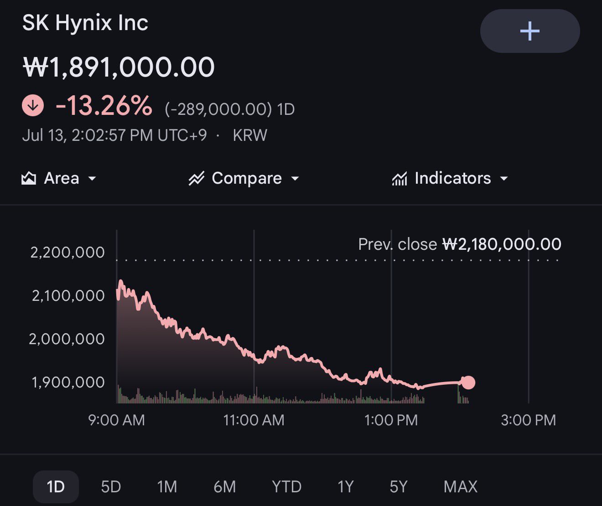Click the ₩1,891,000.00 price value
Image resolution: width=602 pixels, height=506 pixels.
tap(119, 67)
